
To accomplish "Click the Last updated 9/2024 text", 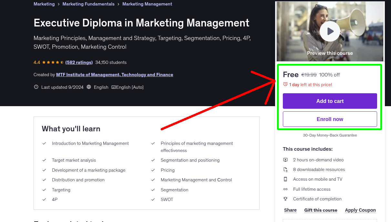I will pyautogui.click(x=62, y=87).
